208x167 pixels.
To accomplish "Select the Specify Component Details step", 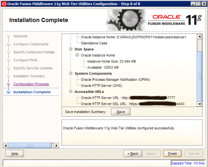I will tap(34, 52).
